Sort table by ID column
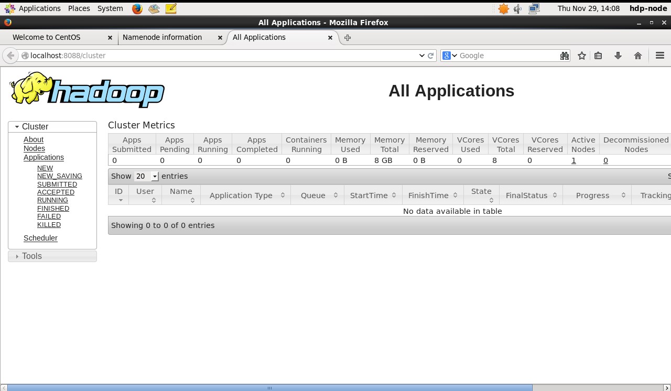The width and height of the screenshot is (671, 391). pos(118,195)
